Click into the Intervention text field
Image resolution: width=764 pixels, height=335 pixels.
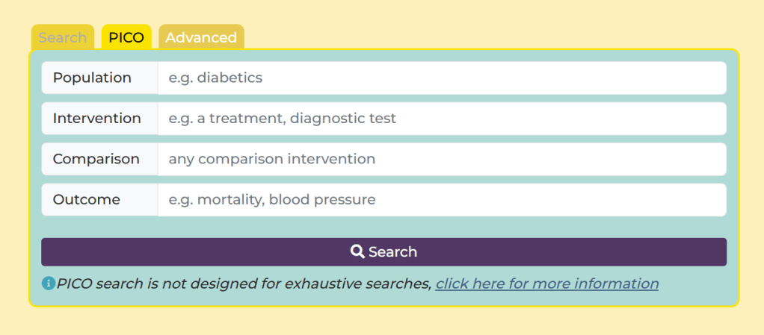tap(441, 119)
